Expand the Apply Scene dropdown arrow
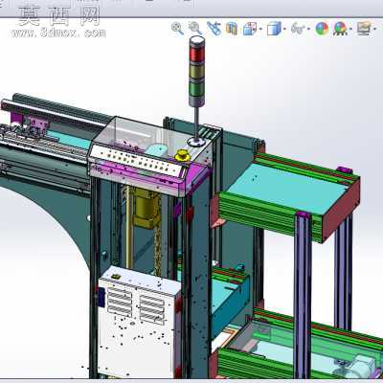 tap(350, 29)
